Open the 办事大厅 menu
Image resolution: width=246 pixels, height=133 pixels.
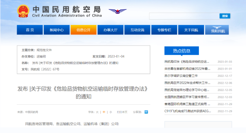pos(110,30)
